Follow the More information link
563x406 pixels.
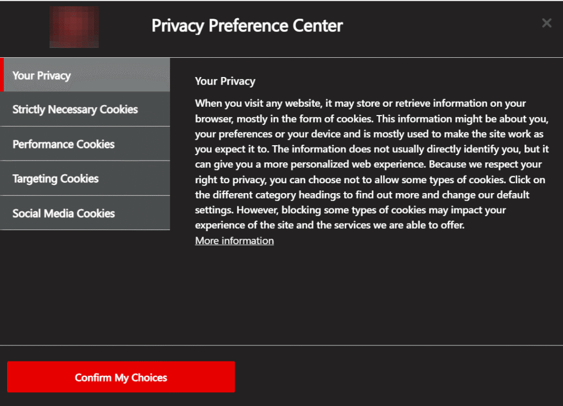234,241
